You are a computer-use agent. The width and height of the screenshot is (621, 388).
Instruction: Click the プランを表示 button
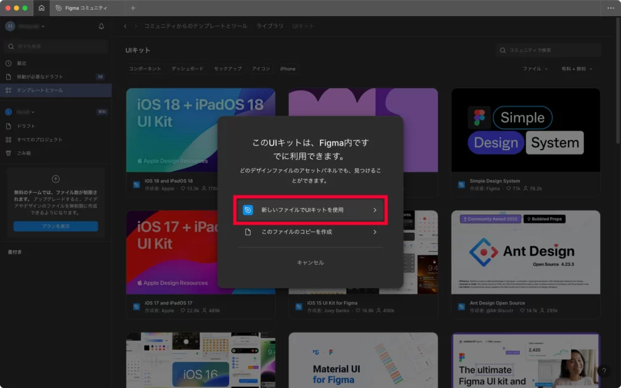tap(55, 226)
